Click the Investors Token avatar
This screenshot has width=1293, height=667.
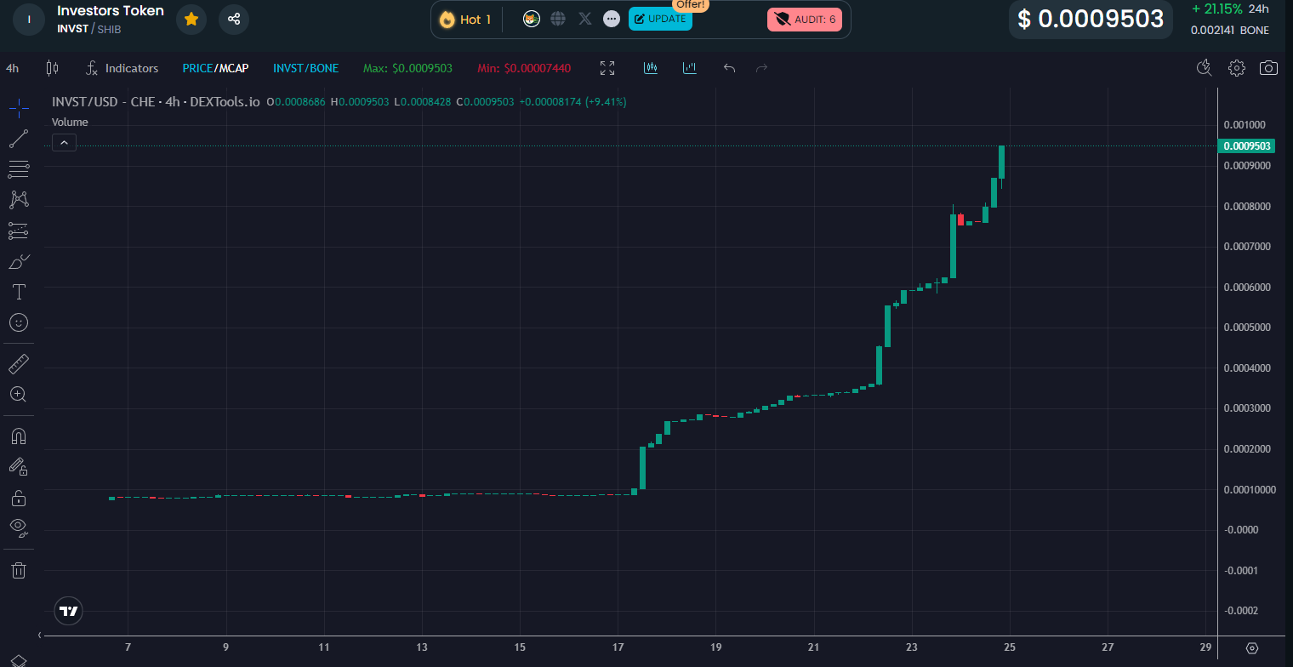tap(29, 19)
